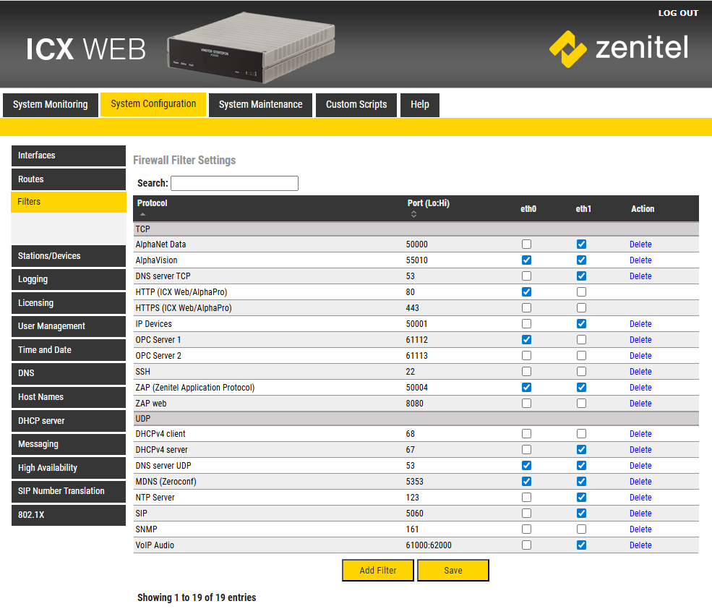Delete the SSH filter
This screenshot has height=609, width=712.
(640, 372)
